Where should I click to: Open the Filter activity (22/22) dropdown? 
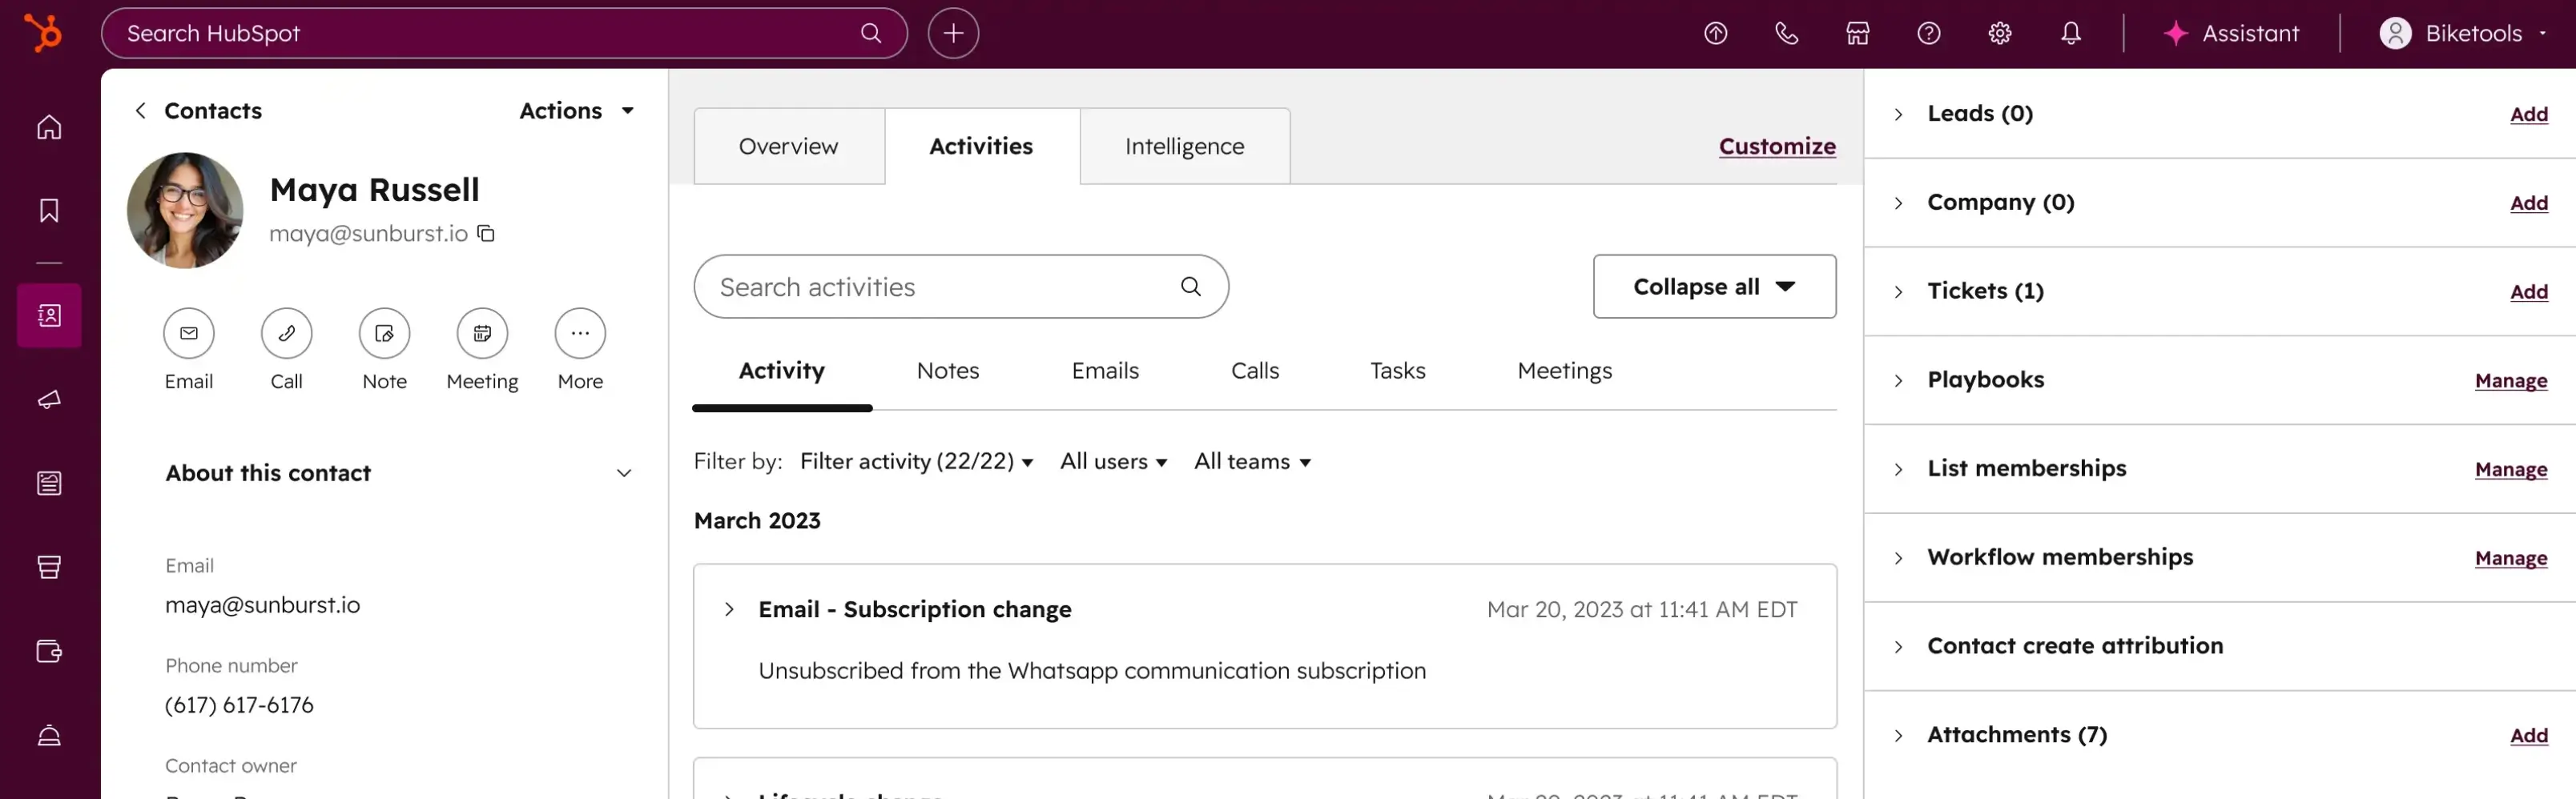click(916, 461)
